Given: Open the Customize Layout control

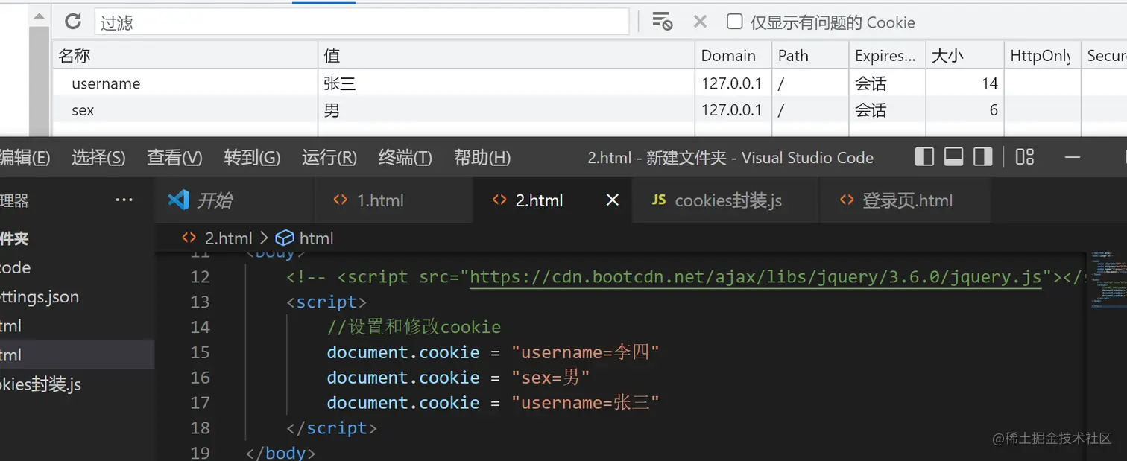Looking at the screenshot, I should coord(1024,157).
